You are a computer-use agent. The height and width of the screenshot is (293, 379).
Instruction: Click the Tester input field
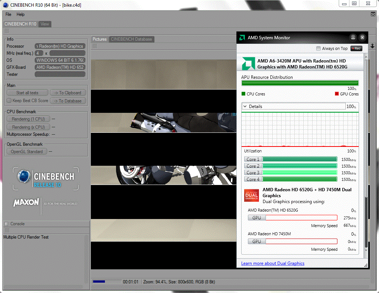coord(60,74)
